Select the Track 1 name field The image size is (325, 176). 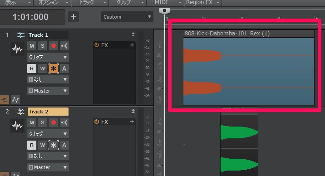48,35
